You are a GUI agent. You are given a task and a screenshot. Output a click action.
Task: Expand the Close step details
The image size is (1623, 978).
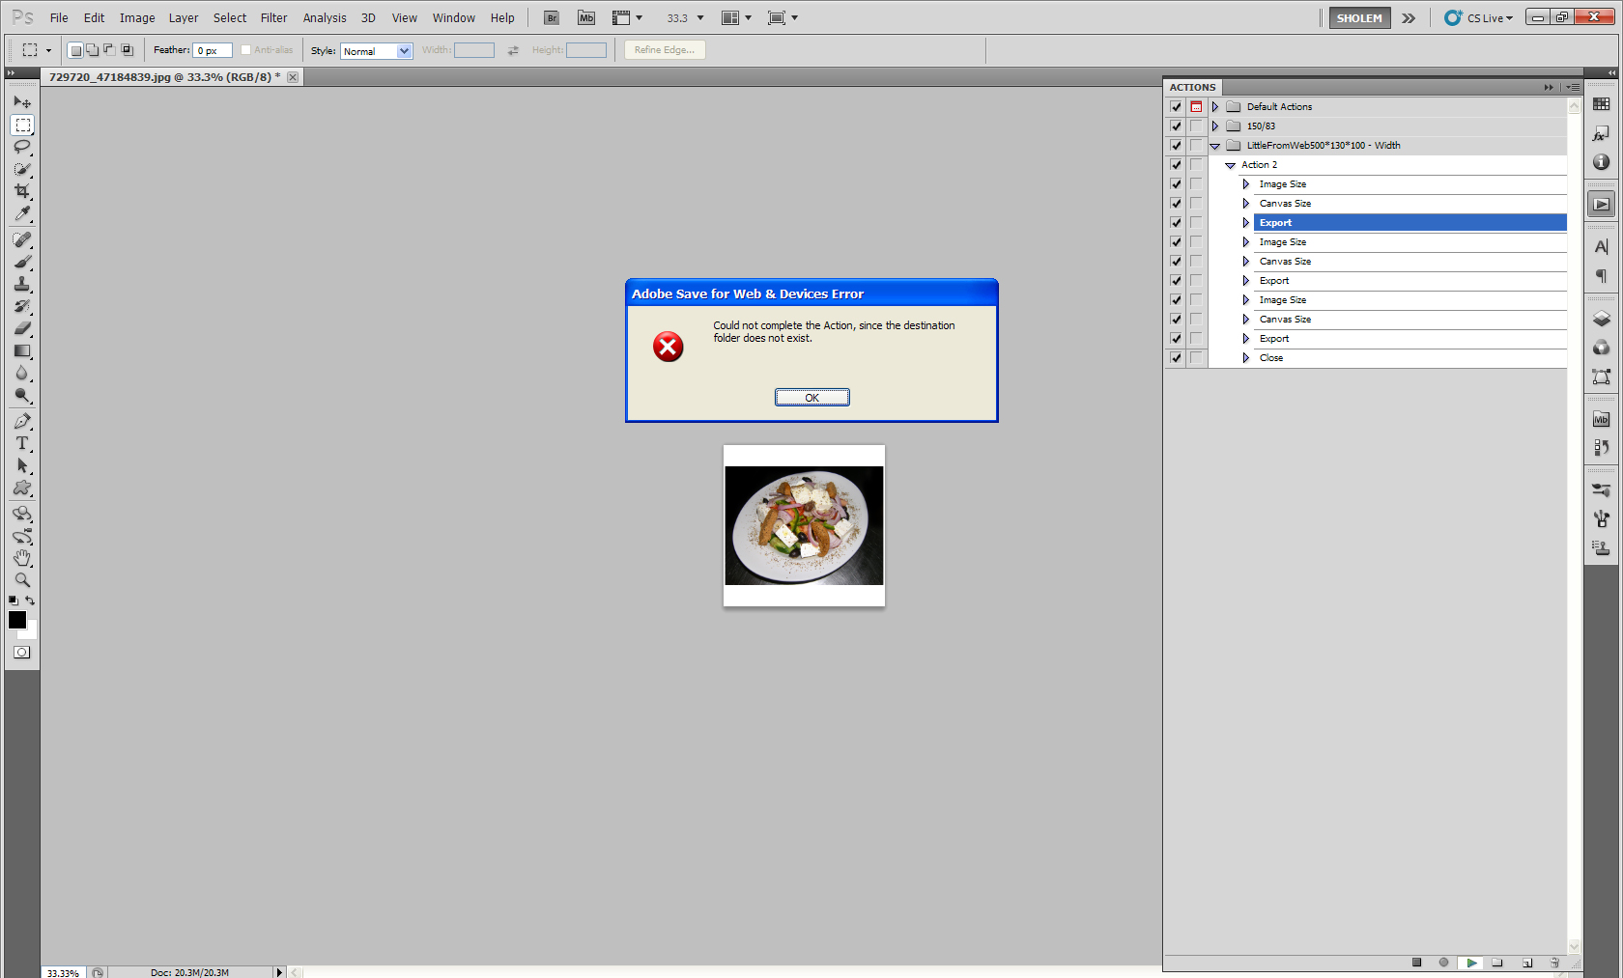1246,358
